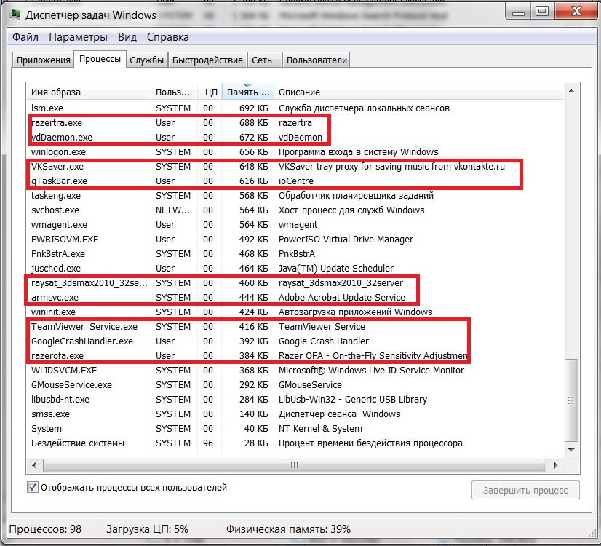Select the wininit.exe process

[x=295, y=312]
